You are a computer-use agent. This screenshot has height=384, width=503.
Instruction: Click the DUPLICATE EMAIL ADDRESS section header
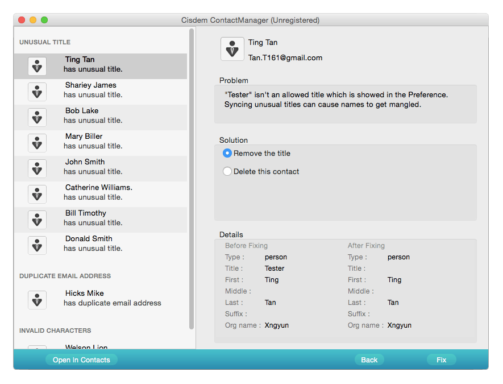(65, 276)
